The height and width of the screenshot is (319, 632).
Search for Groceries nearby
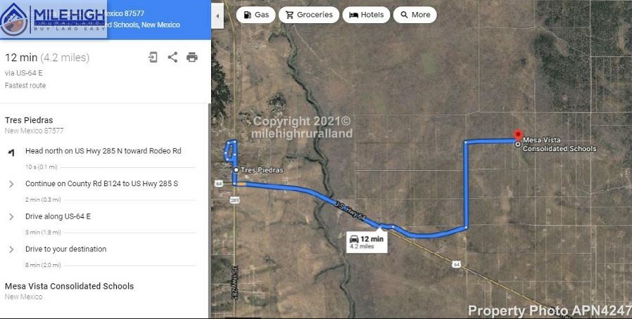coord(309,15)
